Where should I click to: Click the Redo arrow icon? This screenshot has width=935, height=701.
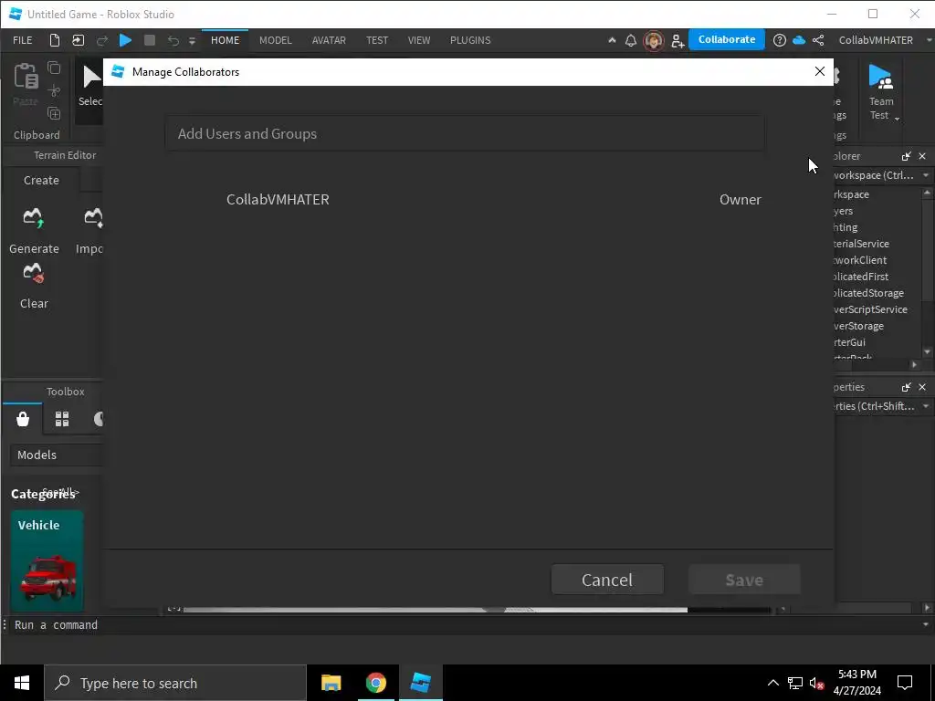coord(102,40)
